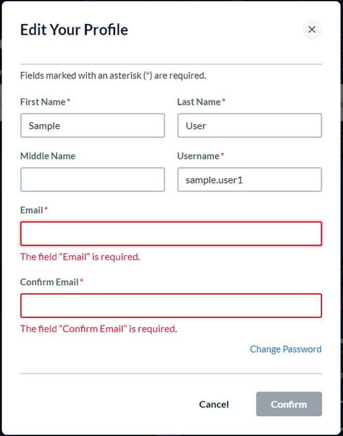Click the greyed-out Confirm button
The height and width of the screenshot is (436, 343).
289,404
